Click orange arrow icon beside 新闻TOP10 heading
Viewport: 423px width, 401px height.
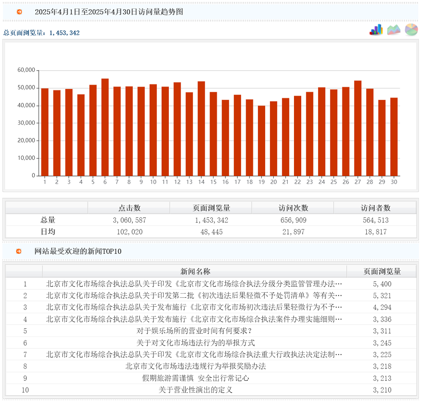pos(19,251)
